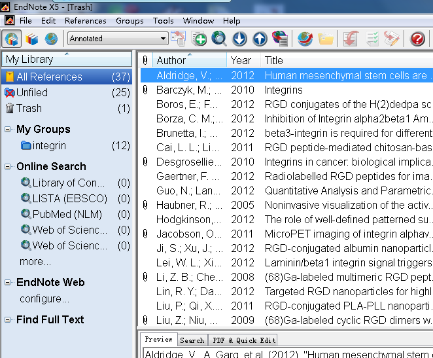Screen dimensions: 433x358
Task: Open the Tools menu
Action: [164, 21]
